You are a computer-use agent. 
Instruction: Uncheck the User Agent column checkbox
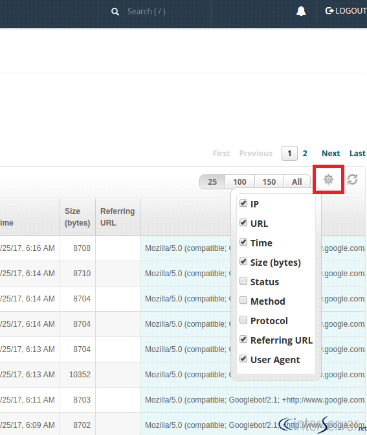pos(243,359)
